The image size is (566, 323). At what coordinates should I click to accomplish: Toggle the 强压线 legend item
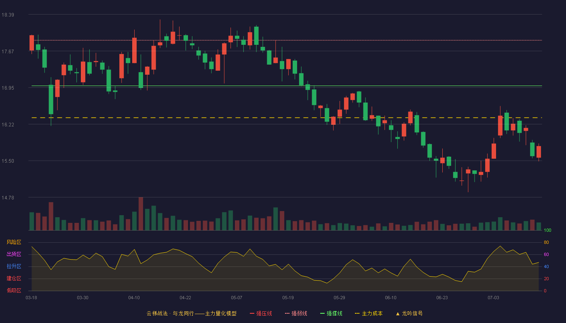tap(261, 313)
